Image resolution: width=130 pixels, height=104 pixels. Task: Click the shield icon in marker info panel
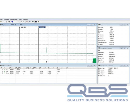(99, 48)
